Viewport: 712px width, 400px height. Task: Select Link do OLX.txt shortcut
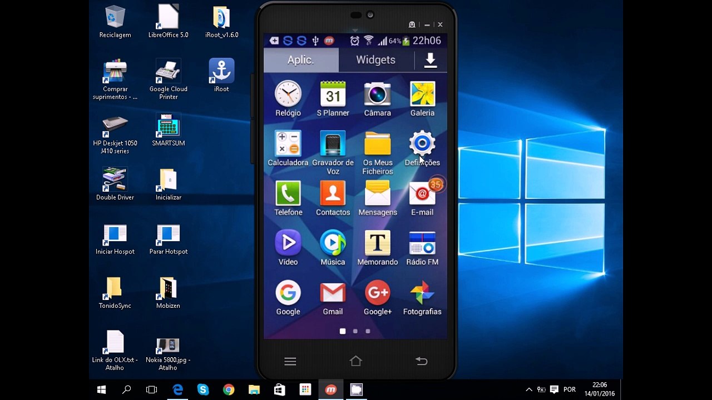(x=115, y=351)
